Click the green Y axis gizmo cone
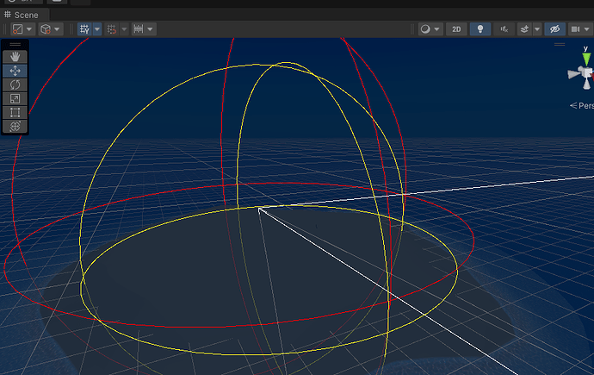This screenshot has width=594, height=375. 586,59
